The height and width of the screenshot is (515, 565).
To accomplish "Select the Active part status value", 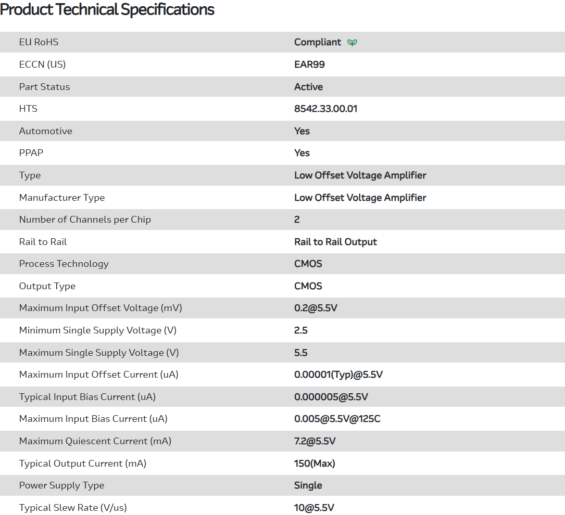I will point(308,87).
